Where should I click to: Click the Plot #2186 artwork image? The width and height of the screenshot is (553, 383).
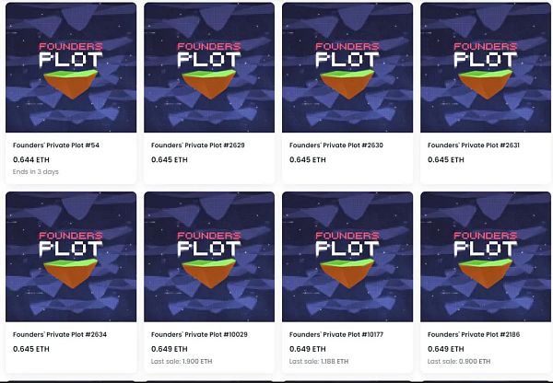point(485,257)
